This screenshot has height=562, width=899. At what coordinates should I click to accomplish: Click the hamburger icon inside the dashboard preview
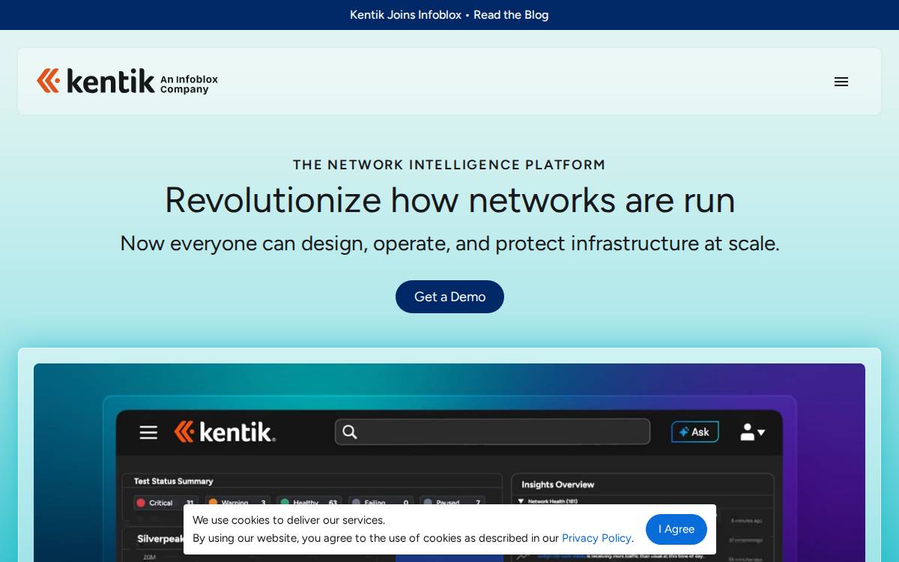148,432
